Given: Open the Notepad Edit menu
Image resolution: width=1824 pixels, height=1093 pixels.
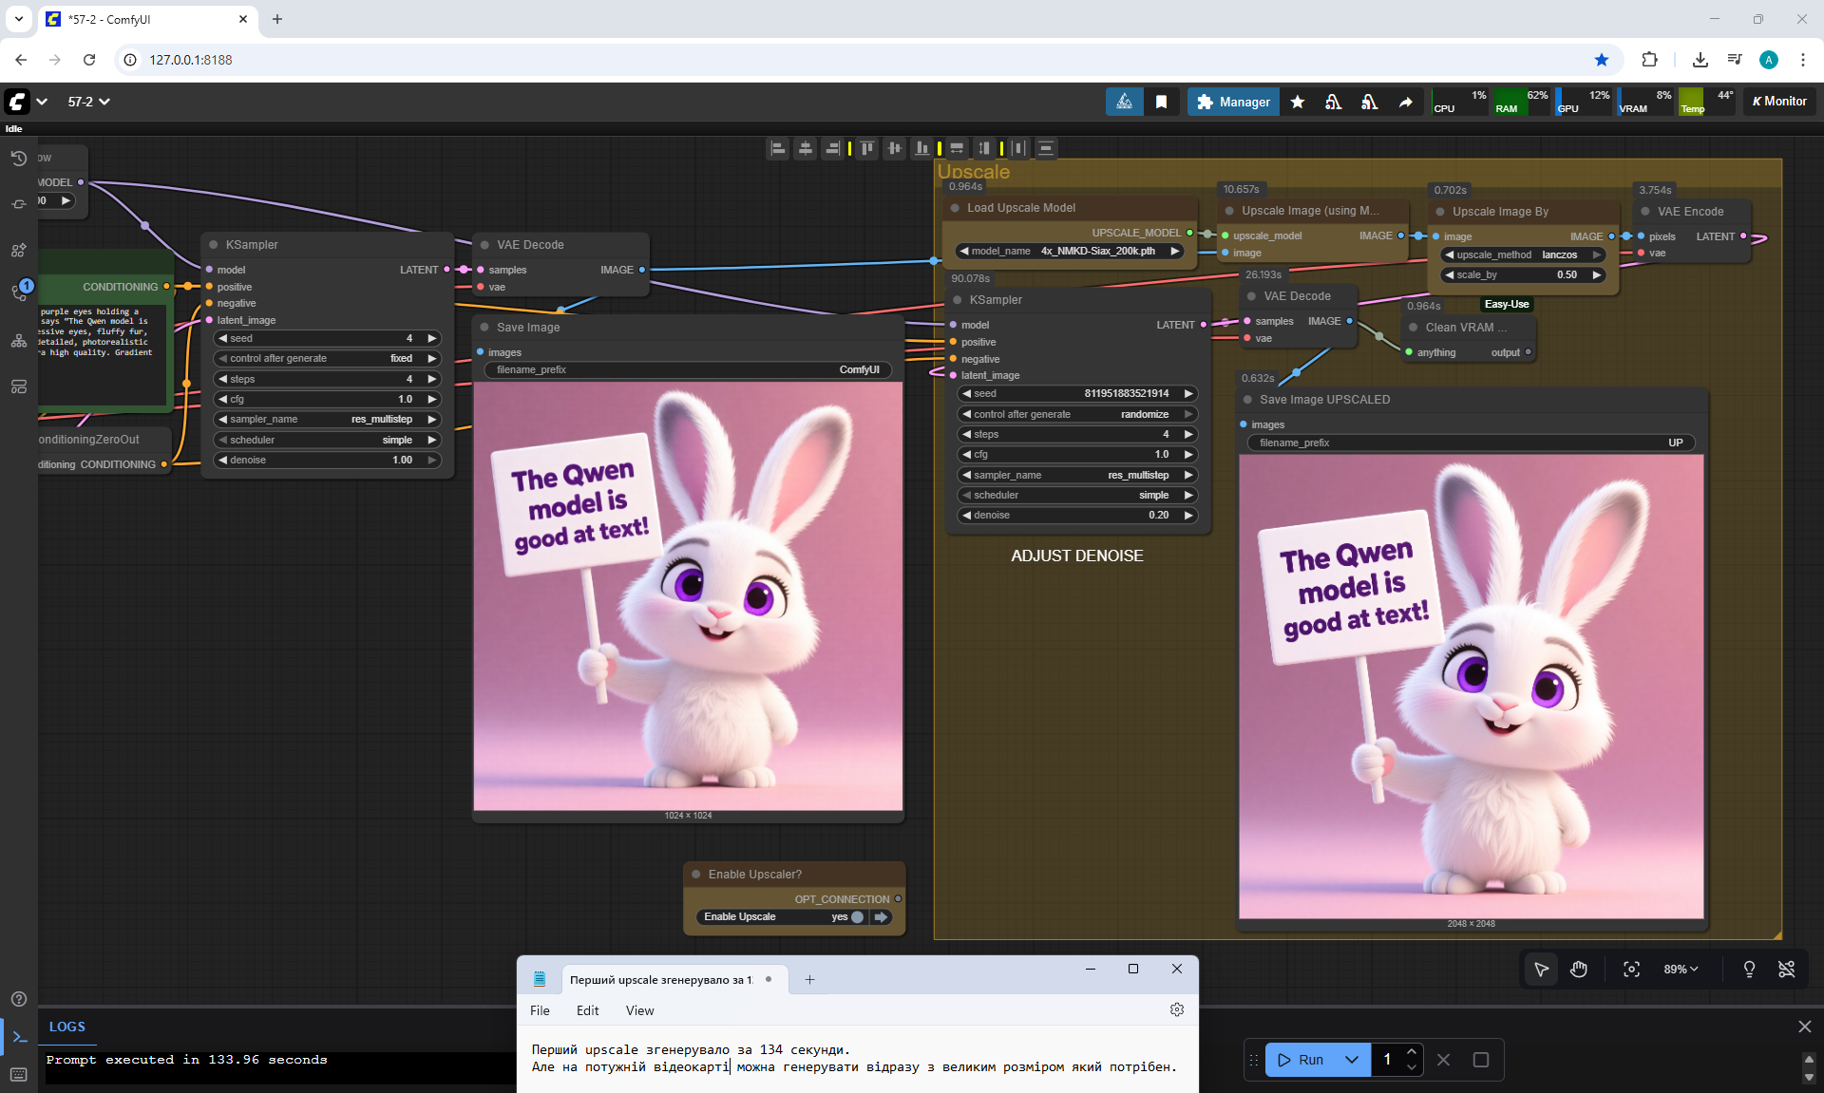Looking at the screenshot, I should [587, 1010].
